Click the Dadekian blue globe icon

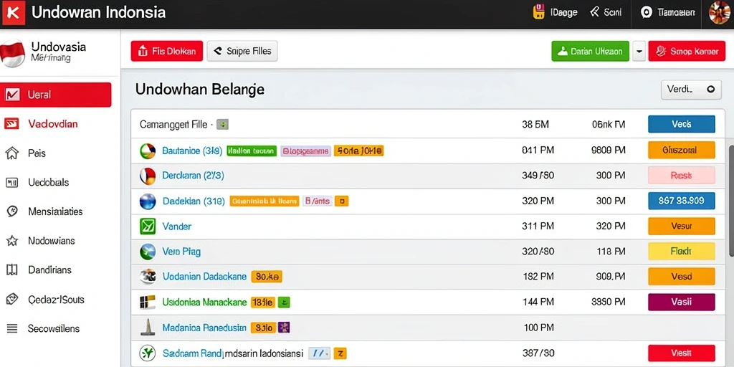coord(148,201)
